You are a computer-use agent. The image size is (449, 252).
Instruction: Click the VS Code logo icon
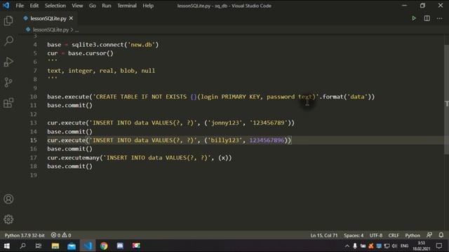coord(6,6)
